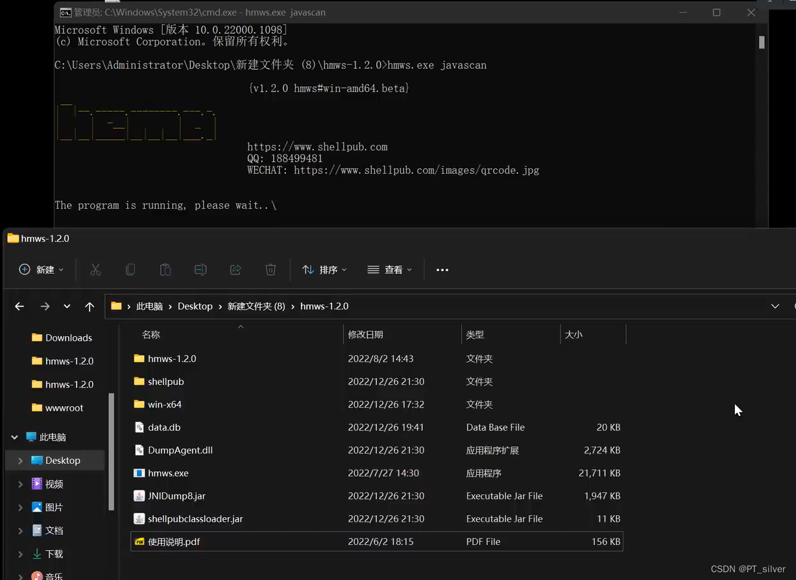Select 此电脑 in the navigation pane
Viewport: 796px width, 580px height.
click(53, 437)
